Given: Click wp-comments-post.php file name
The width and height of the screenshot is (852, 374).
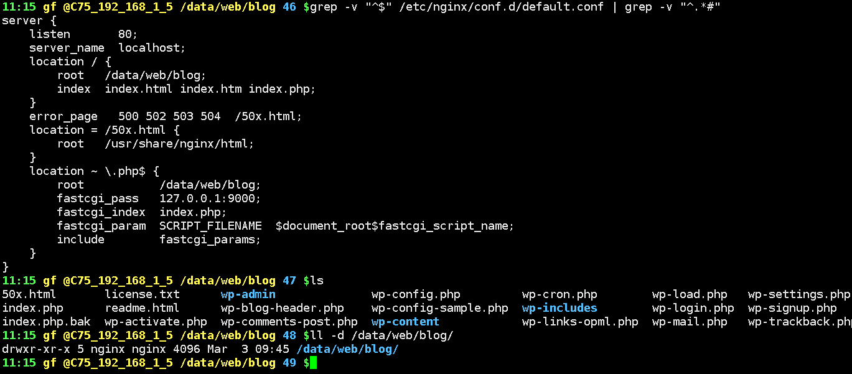Looking at the screenshot, I should [289, 322].
